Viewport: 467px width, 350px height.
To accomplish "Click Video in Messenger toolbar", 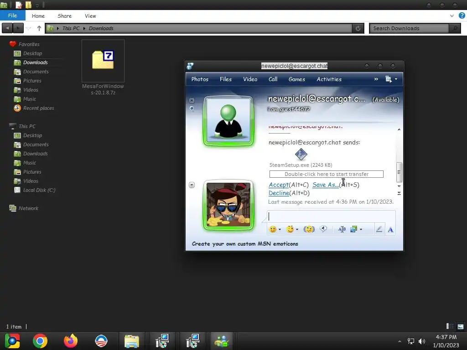I will pyautogui.click(x=250, y=79).
